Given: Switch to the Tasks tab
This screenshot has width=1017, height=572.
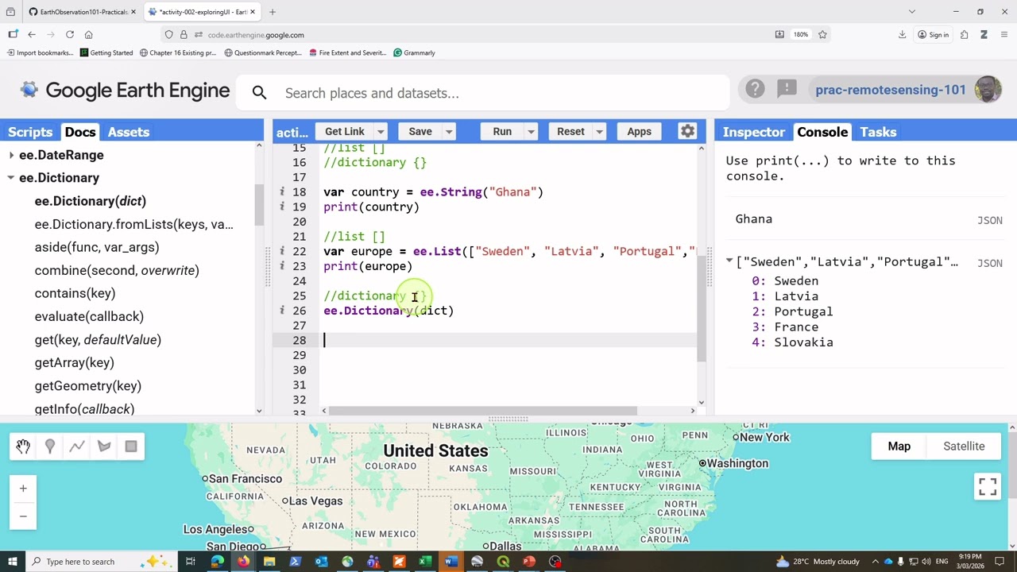Looking at the screenshot, I should point(878,132).
